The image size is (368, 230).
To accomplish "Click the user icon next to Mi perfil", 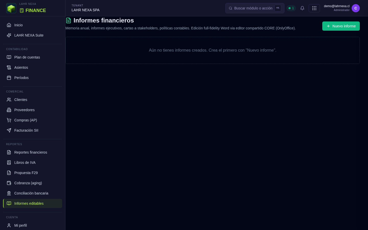I will [x=9, y=225].
